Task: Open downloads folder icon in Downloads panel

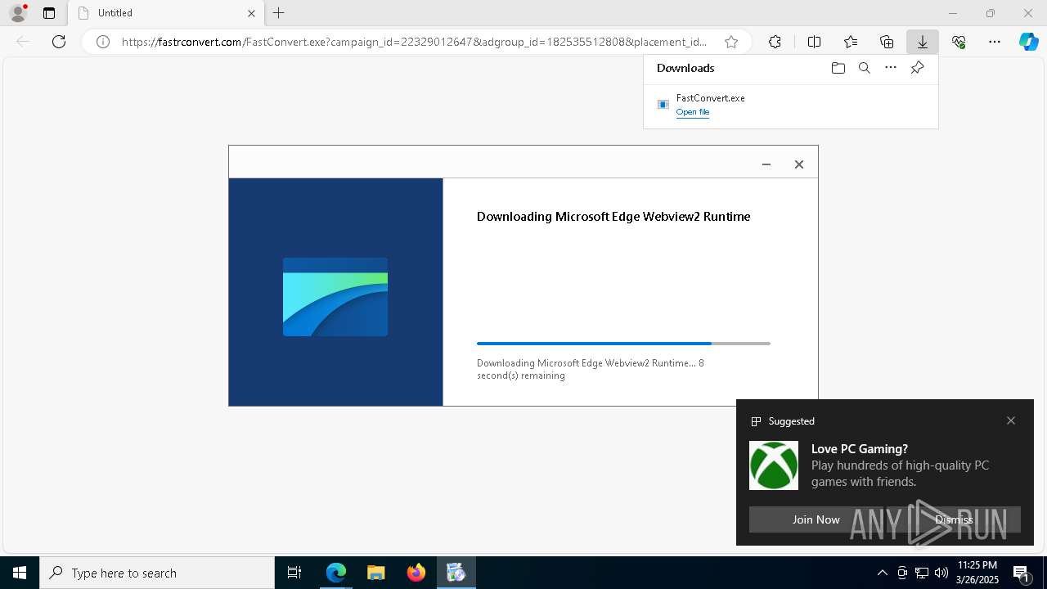Action: click(x=838, y=68)
